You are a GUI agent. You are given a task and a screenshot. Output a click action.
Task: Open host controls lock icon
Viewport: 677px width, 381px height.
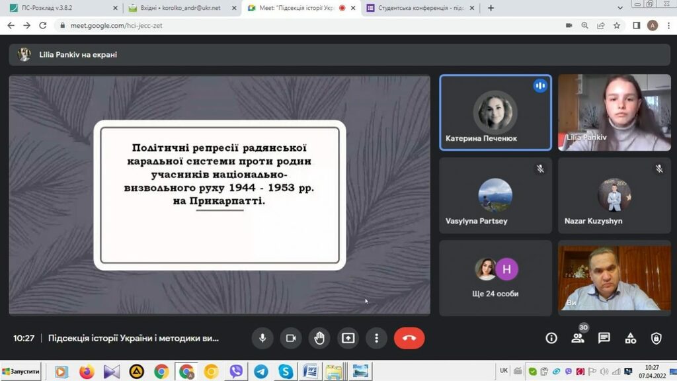(656, 338)
